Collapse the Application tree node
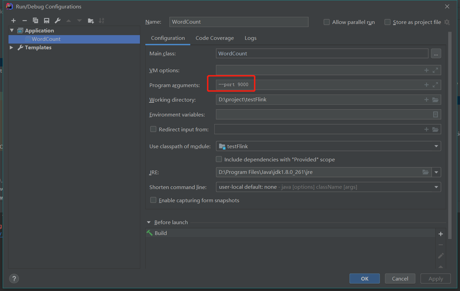 tap(12, 30)
